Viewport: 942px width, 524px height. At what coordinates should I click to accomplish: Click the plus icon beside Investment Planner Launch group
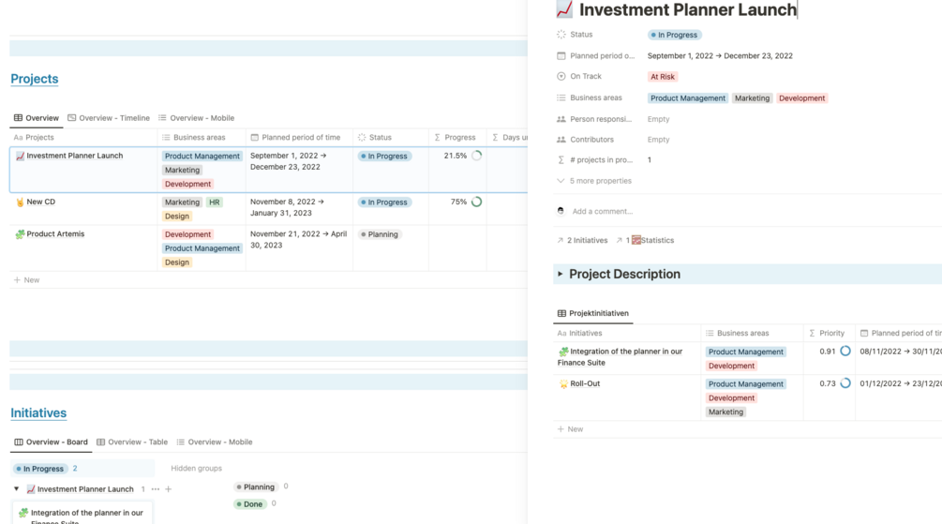click(x=169, y=489)
